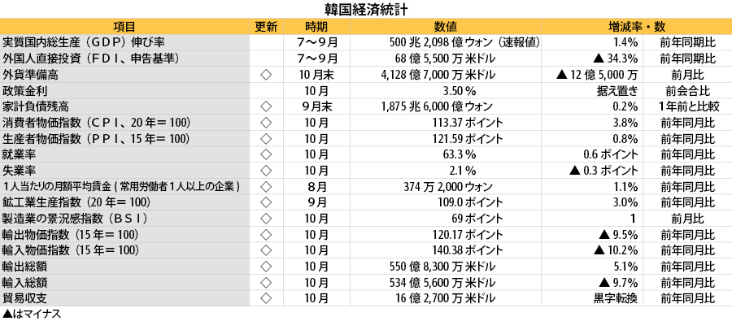Click the 増減率・数 header cell
The image size is (732, 321).
637,27
